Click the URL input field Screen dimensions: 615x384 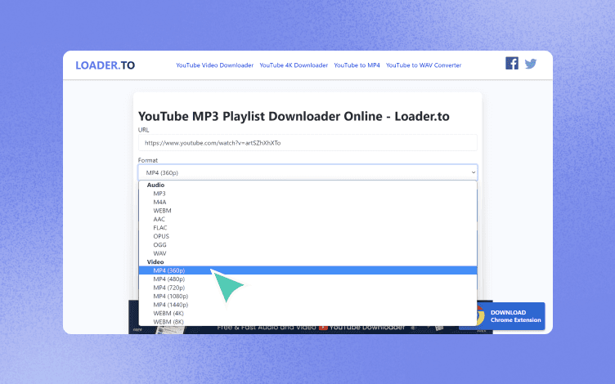click(307, 143)
